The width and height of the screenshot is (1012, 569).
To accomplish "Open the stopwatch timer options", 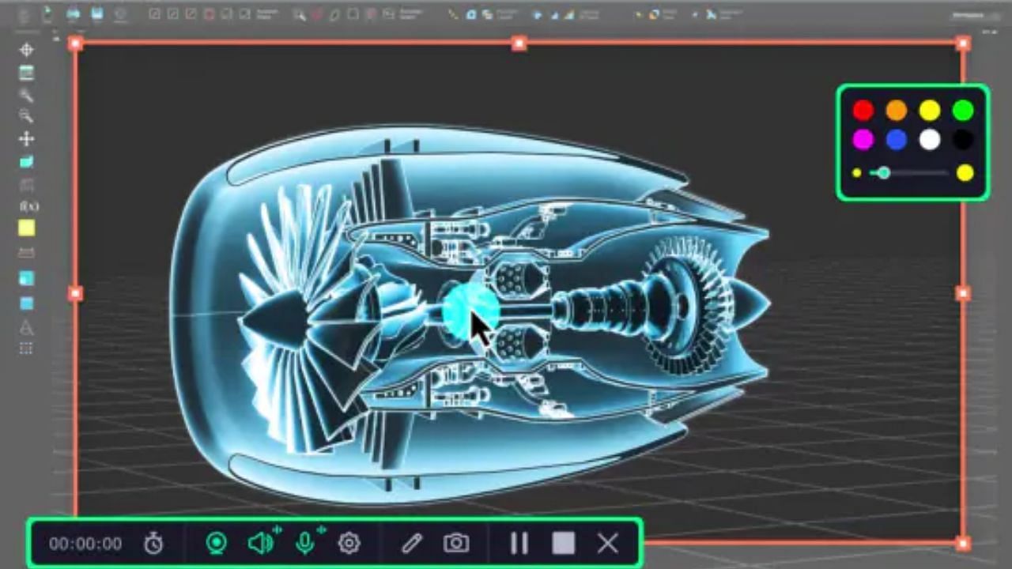I will click(153, 543).
